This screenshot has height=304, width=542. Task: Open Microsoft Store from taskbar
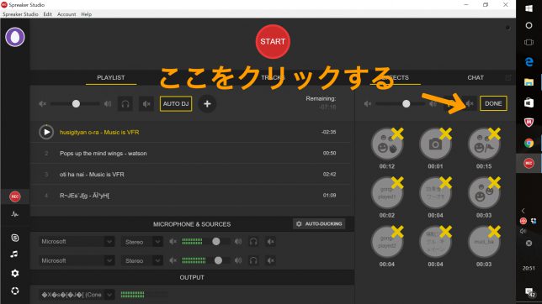coord(529,102)
